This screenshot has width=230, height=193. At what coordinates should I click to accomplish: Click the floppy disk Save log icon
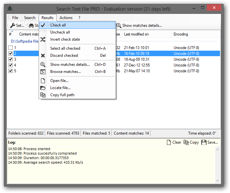point(204,142)
